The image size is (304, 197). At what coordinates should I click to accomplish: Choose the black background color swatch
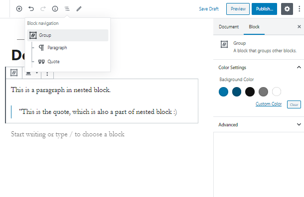pos(250,92)
